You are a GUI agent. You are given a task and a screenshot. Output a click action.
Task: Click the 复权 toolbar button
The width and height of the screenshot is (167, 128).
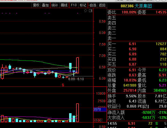coord(36,5)
